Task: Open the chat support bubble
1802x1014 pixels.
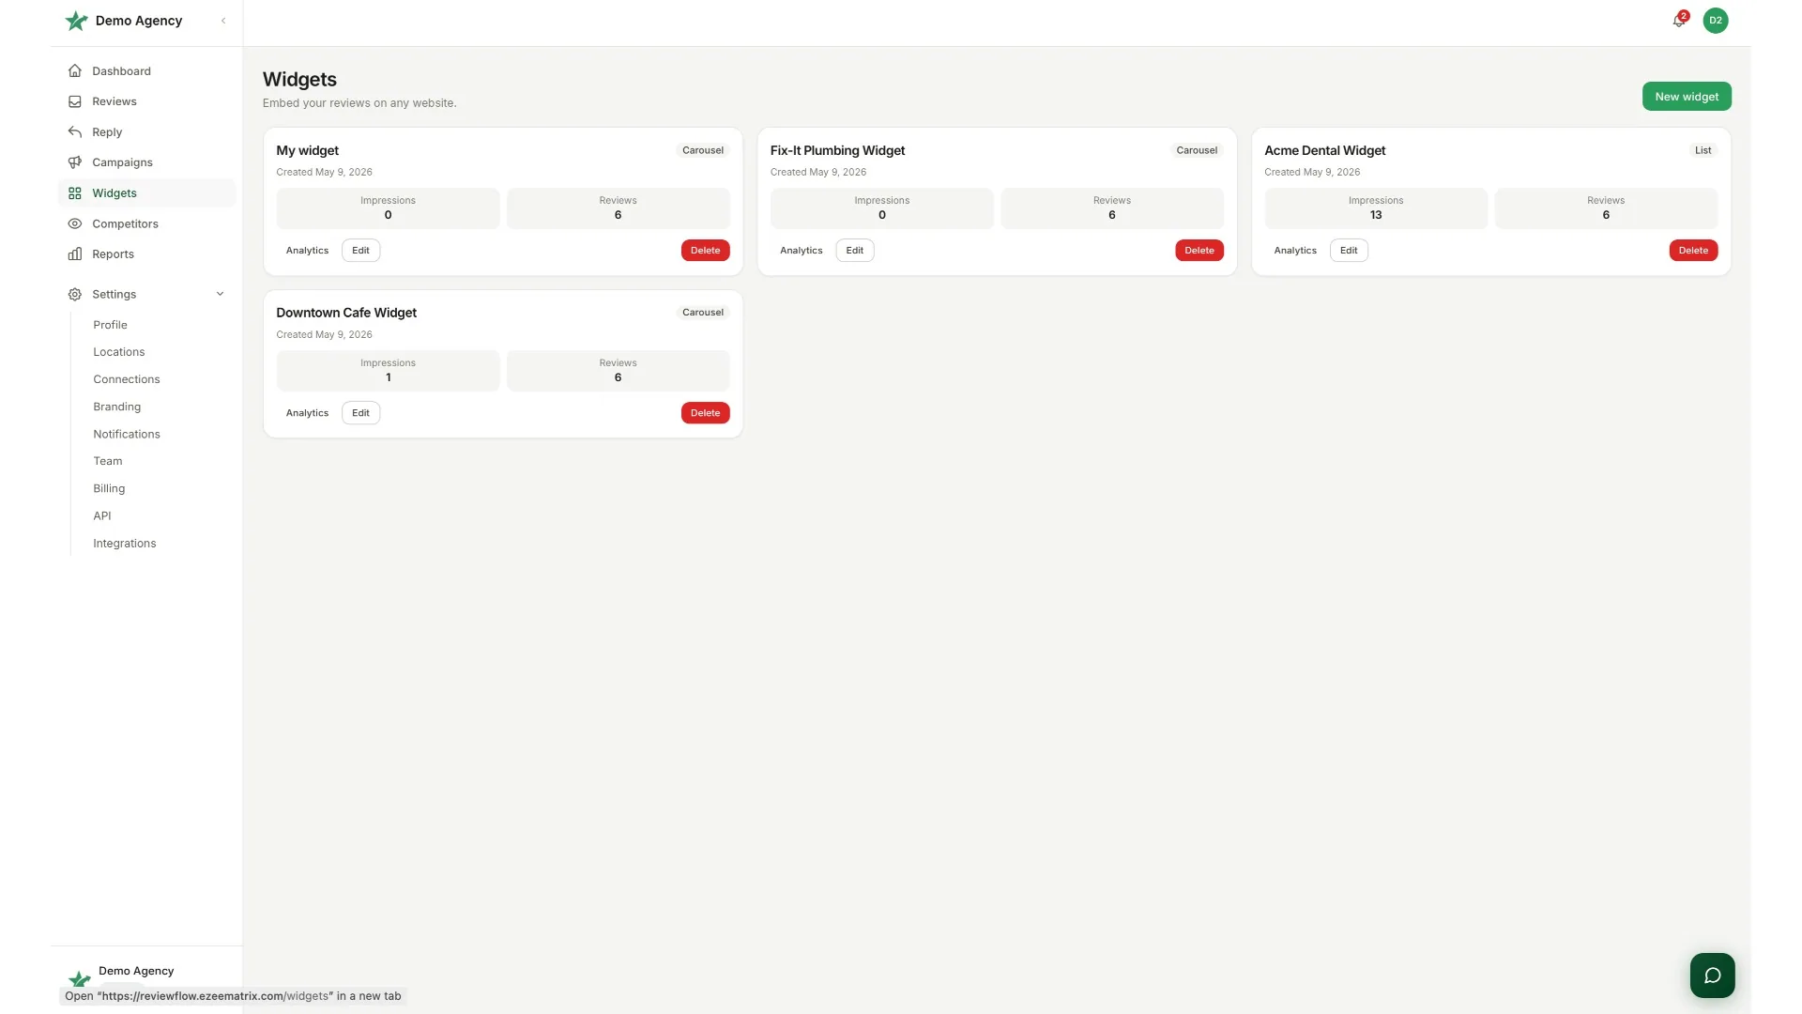Action: pos(1713,976)
